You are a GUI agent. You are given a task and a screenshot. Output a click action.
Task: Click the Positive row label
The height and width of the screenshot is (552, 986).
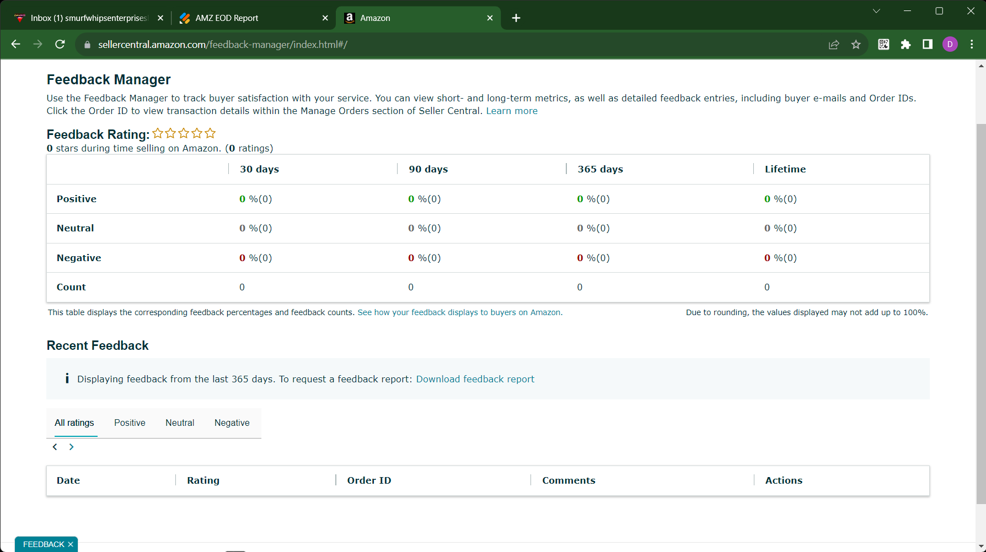tap(77, 199)
